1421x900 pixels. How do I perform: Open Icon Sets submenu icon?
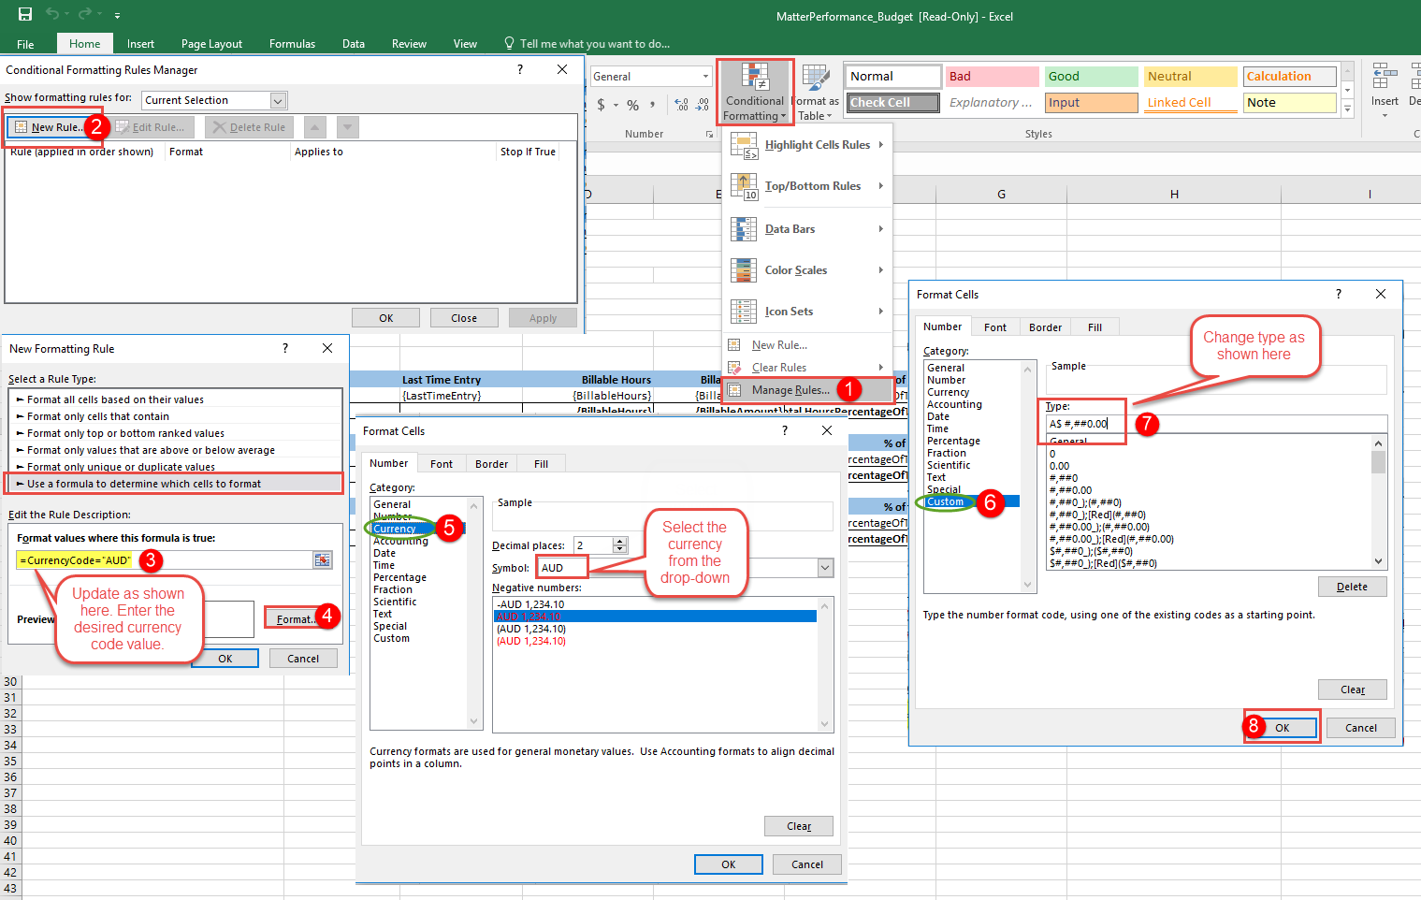click(x=744, y=312)
